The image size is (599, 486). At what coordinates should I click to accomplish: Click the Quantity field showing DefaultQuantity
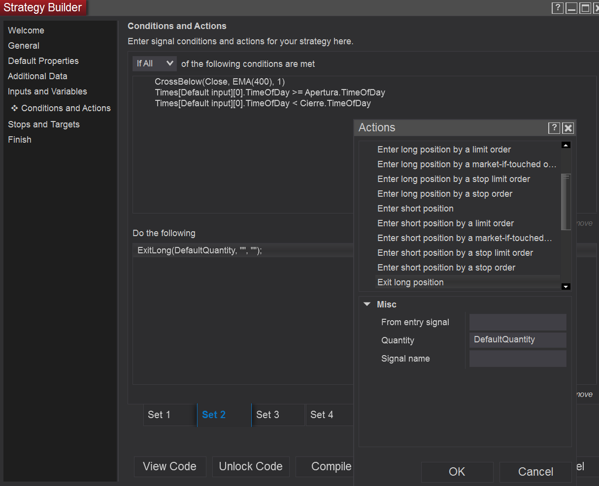tap(518, 340)
